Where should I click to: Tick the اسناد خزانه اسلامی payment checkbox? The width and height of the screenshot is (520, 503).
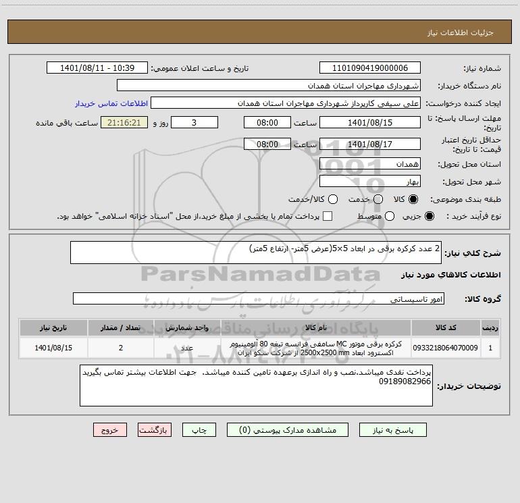click(328, 217)
